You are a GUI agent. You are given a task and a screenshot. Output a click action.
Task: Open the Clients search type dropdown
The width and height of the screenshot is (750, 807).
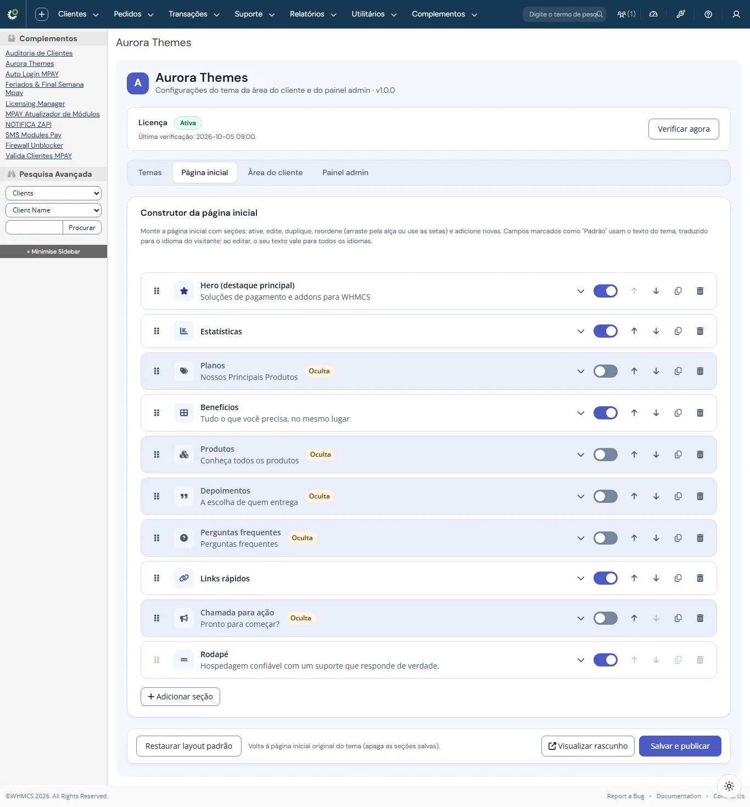(53, 193)
